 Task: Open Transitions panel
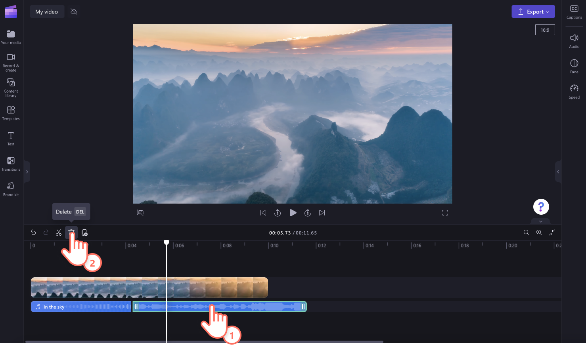(x=11, y=164)
